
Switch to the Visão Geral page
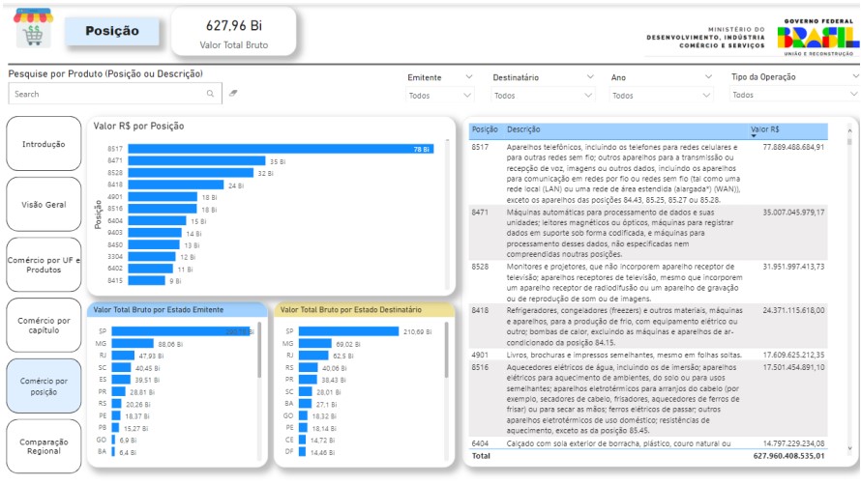(44, 205)
